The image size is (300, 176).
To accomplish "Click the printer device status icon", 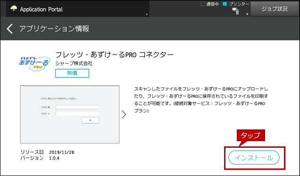I will [x=235, y=11].
